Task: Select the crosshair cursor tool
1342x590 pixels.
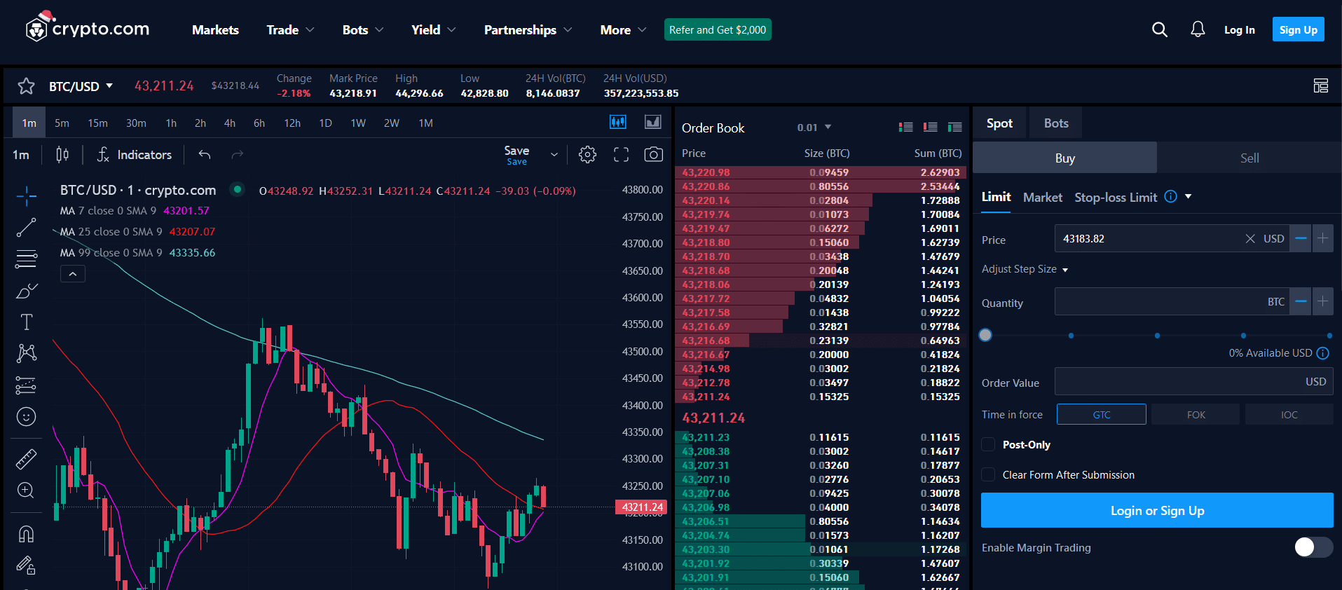Action: [26, 195]
